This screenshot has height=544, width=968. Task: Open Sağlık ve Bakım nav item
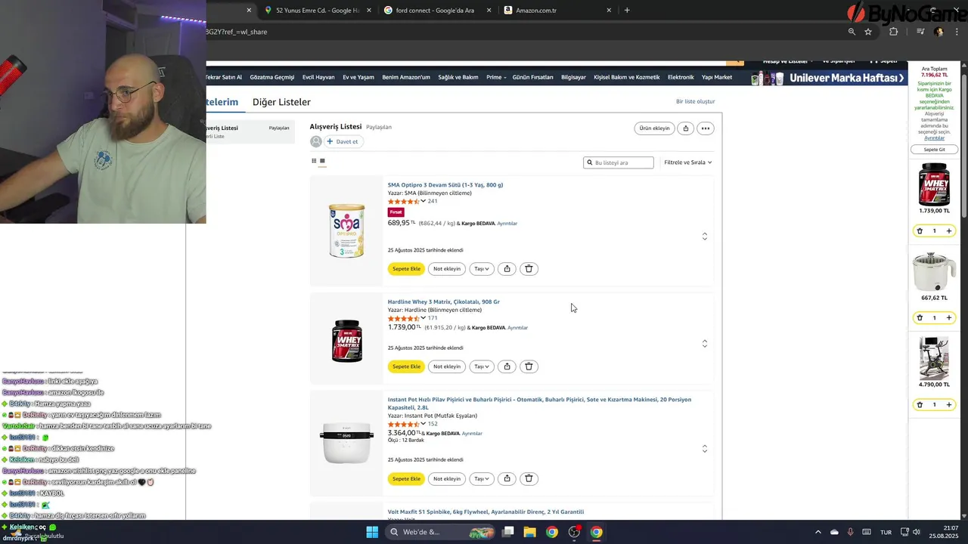pos(458,77)
